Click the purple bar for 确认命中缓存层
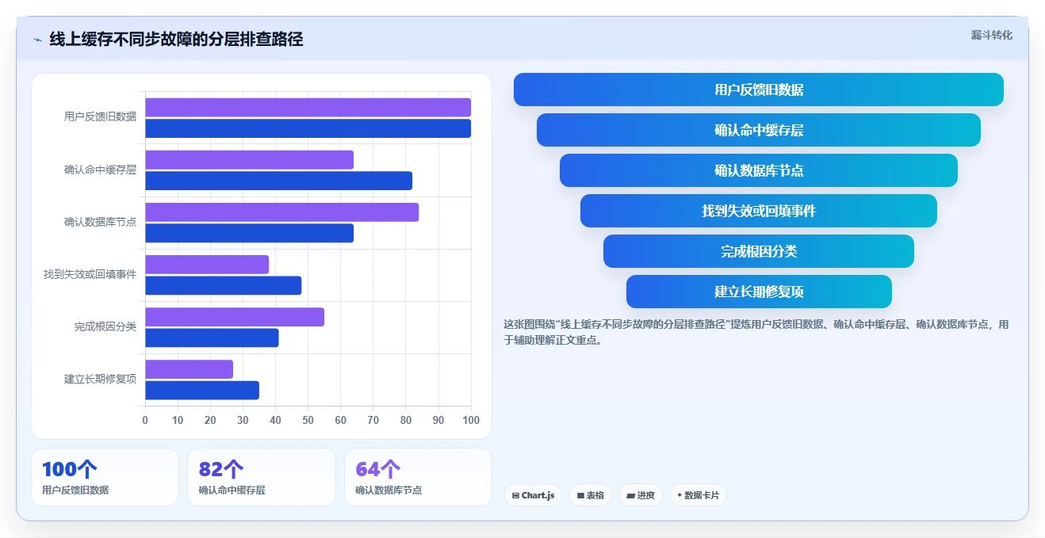This screenshot has height=538, width=1045. (249, 160)
